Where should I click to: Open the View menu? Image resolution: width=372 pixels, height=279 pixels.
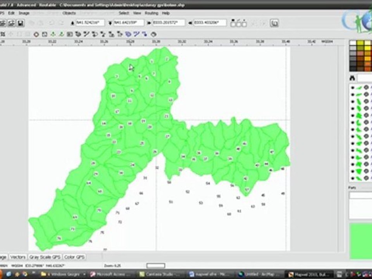137,13
